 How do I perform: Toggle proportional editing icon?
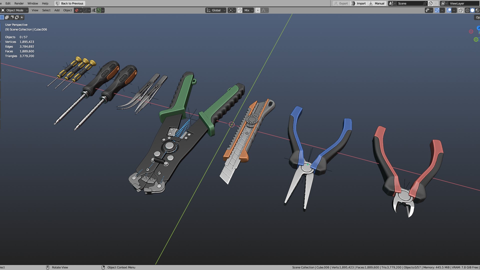pos(258,10)
